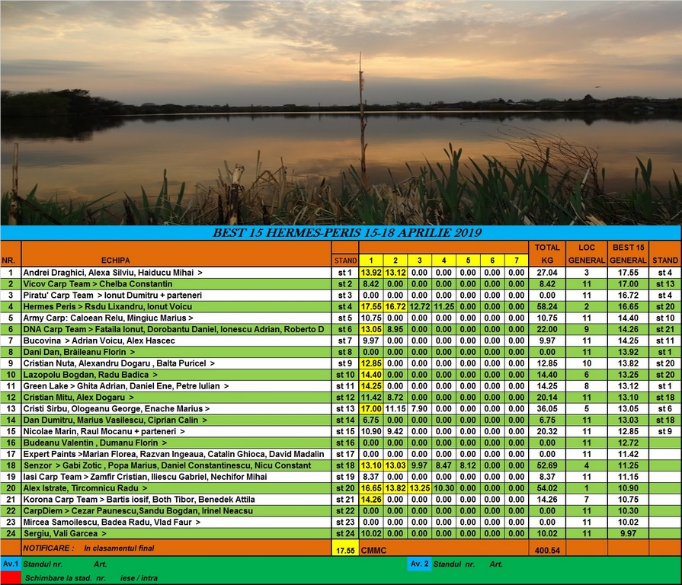Select 'st 13' in right-side STAND column
682x585 pixels.
[665, 284]
